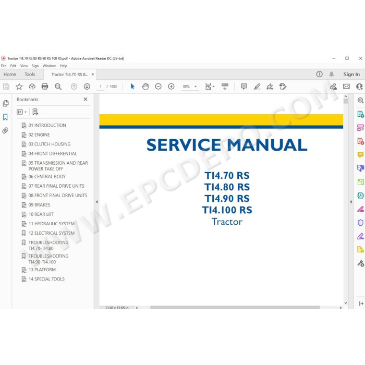
Task: Jump to 03 CLUTCH HOUSING bookmark
Action: click(50, 144)
